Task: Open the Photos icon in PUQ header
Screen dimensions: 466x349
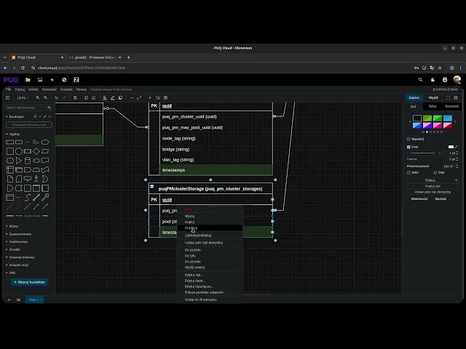Action: (x=40, y=80)
